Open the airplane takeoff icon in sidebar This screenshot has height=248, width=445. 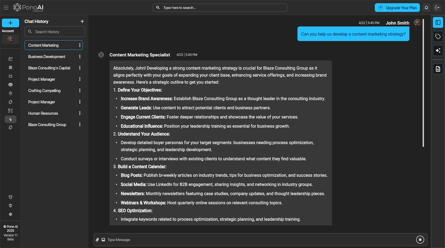point(11,59)
